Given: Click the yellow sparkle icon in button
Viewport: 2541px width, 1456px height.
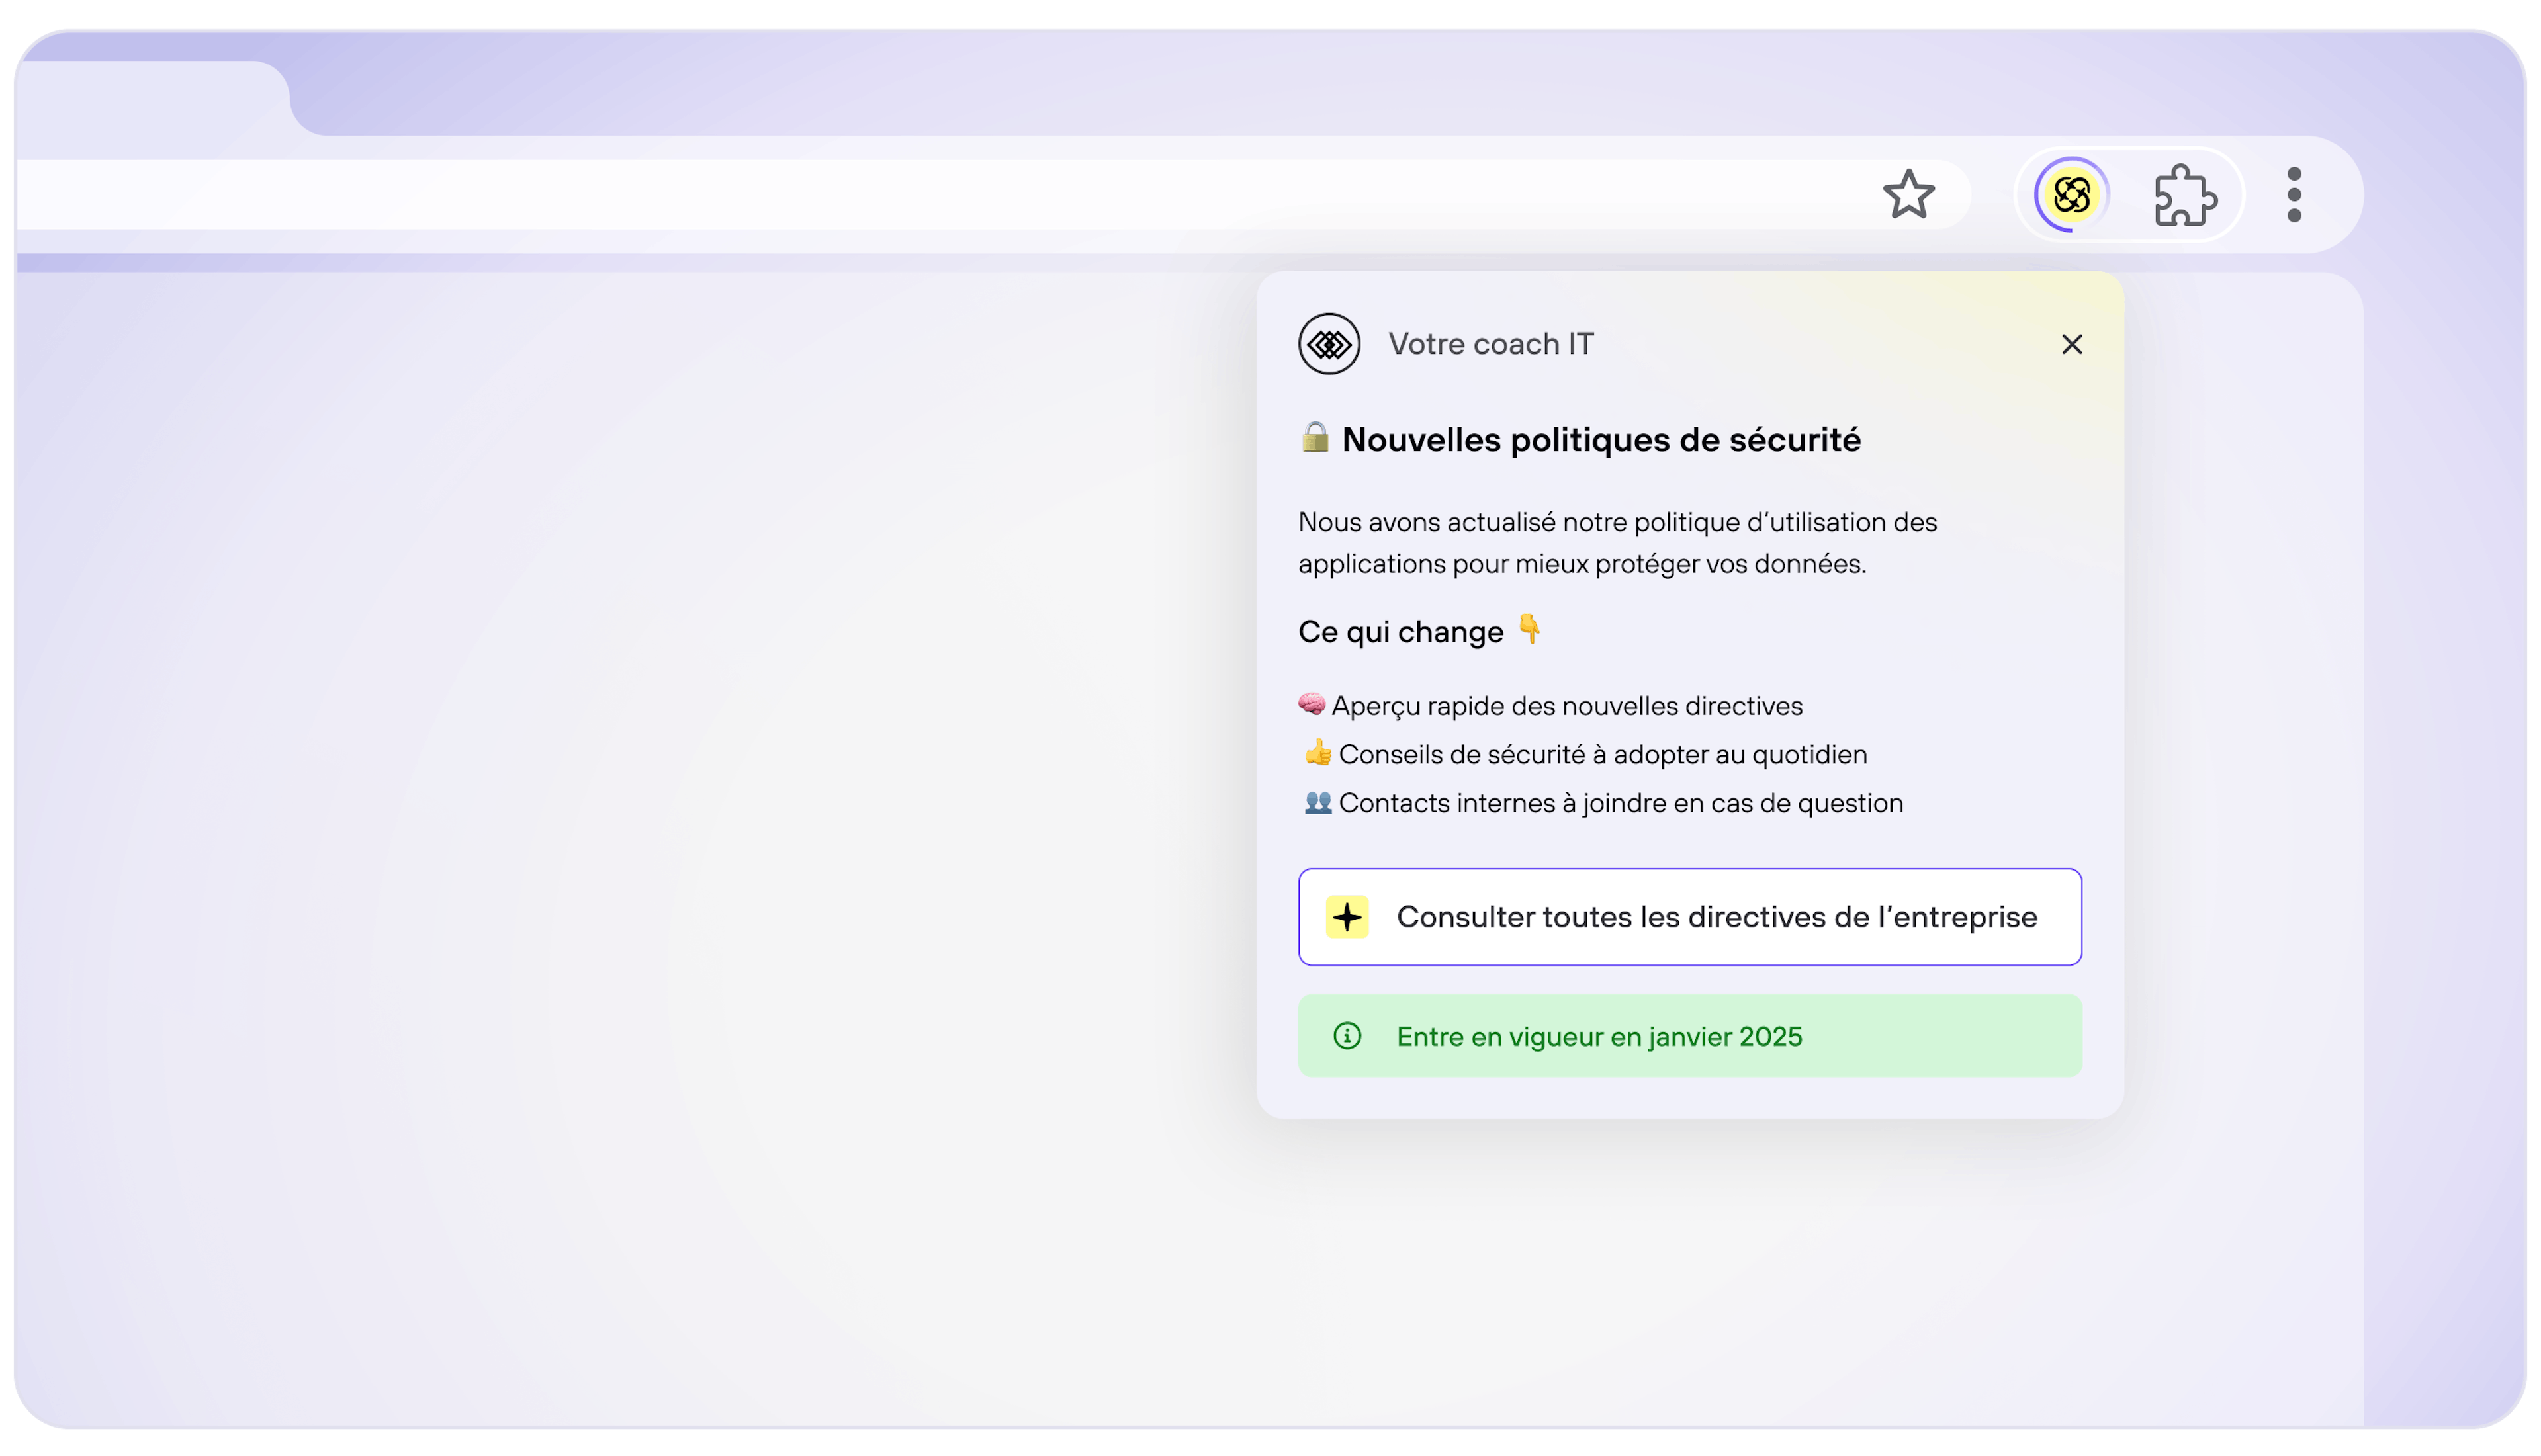Looking at the screenshot, I should [1347, 917].
